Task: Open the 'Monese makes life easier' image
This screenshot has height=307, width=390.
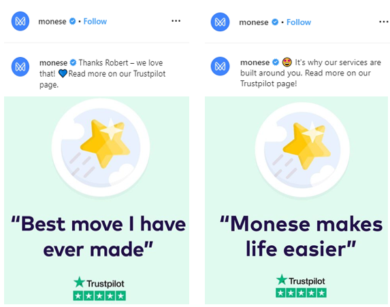Action: point(296,200)
